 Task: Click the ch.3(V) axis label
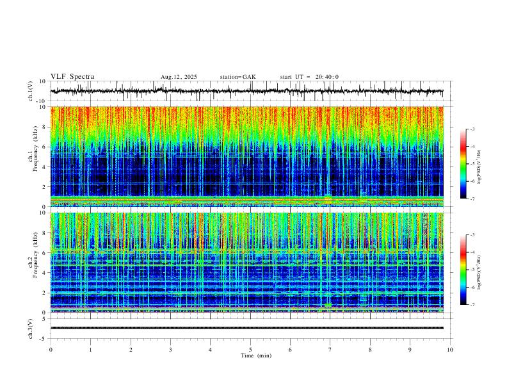click(x=31, y=329)
